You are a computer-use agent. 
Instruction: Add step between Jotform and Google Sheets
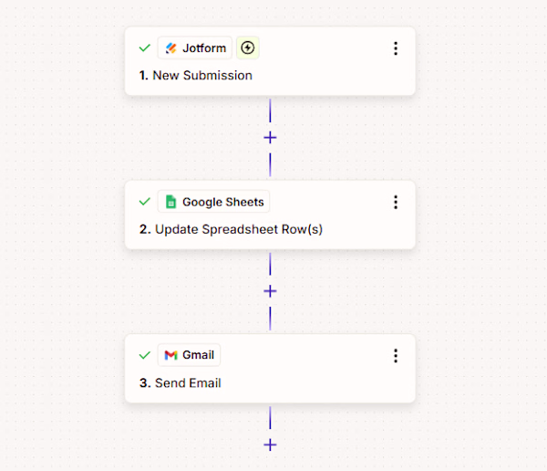pyautogui.click(x=270, y=138)
